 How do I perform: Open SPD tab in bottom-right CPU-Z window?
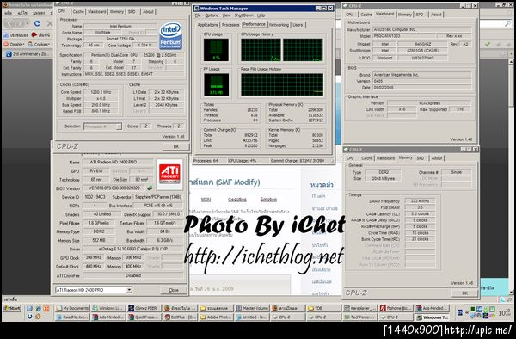coord(421,158)
